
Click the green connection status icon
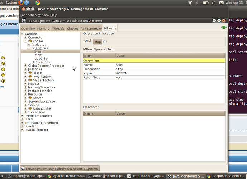tap(223, 28)
